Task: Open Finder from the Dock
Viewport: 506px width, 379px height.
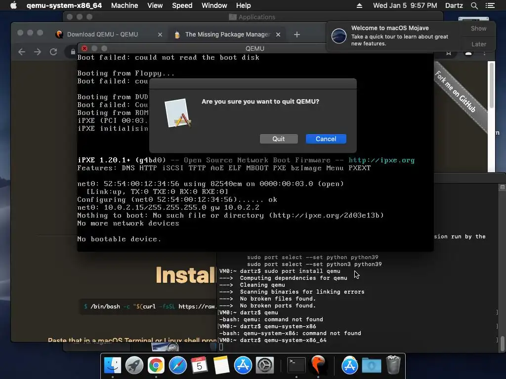Action: 112,366
